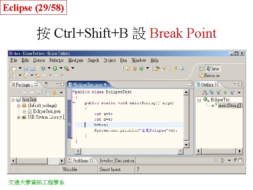Collapse the JavaTest project node

[13, 100]
